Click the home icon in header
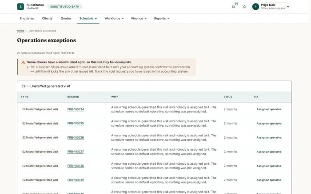 pos(244,7)
